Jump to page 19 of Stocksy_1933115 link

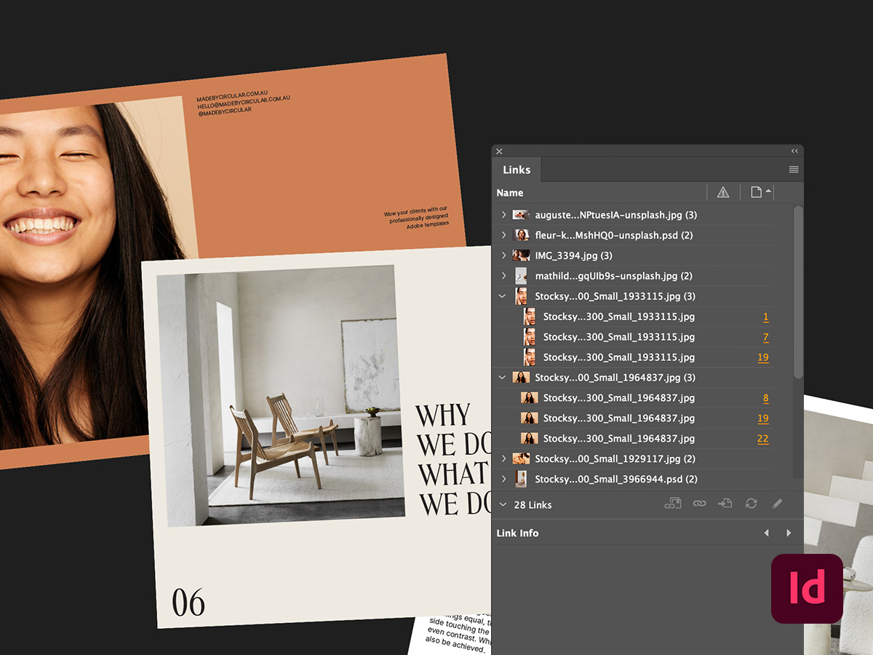tap(763, 357)
